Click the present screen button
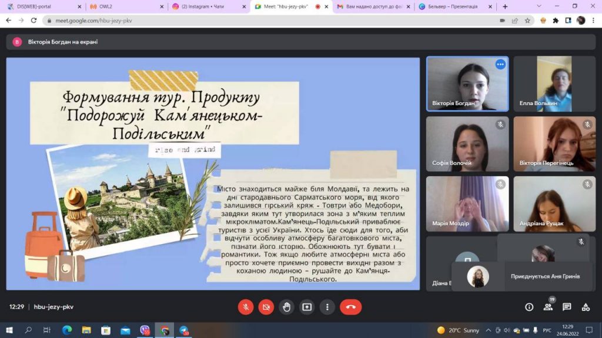Screen dimensions: 602x338 [307, 307]
